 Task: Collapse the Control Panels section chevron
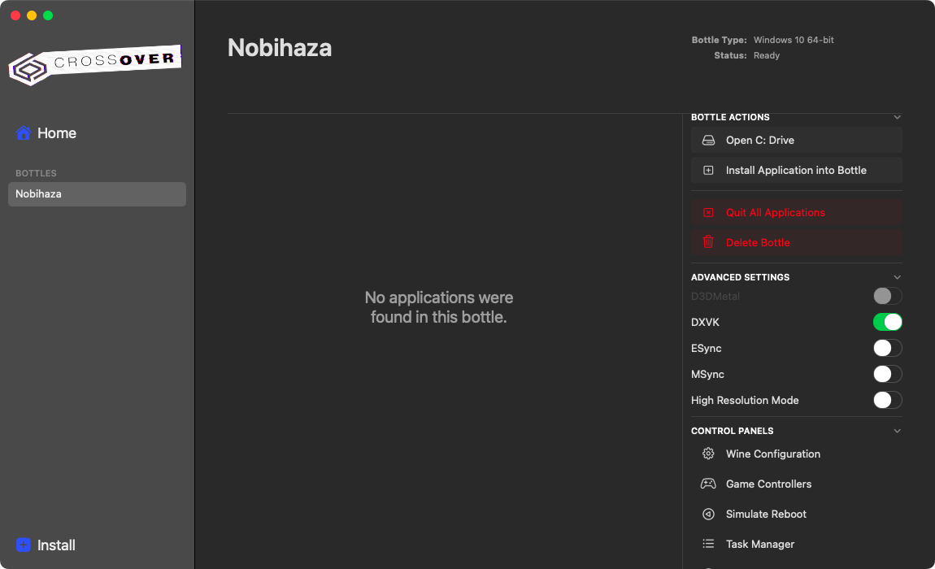pos(897,432)
